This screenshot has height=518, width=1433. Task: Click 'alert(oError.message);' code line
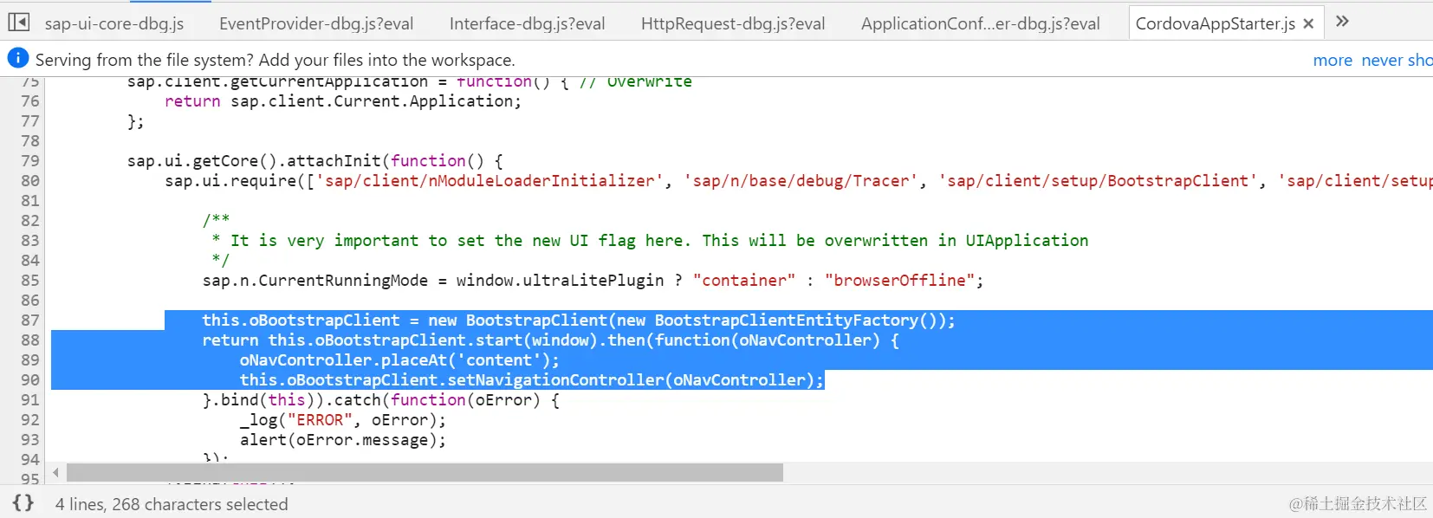click(x=343, y=439)
